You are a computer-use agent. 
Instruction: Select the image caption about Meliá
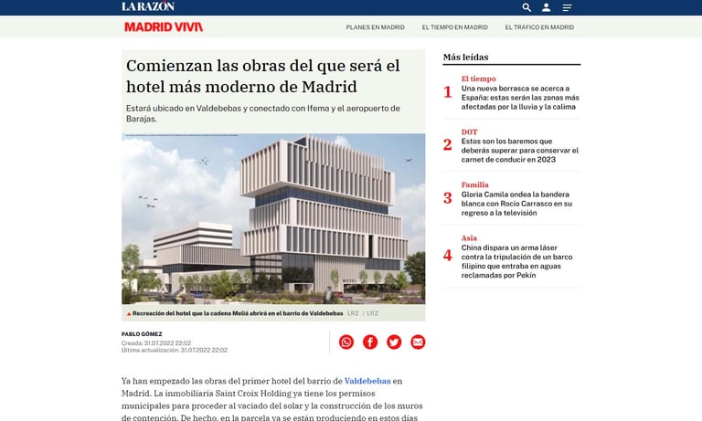(238, 313)
